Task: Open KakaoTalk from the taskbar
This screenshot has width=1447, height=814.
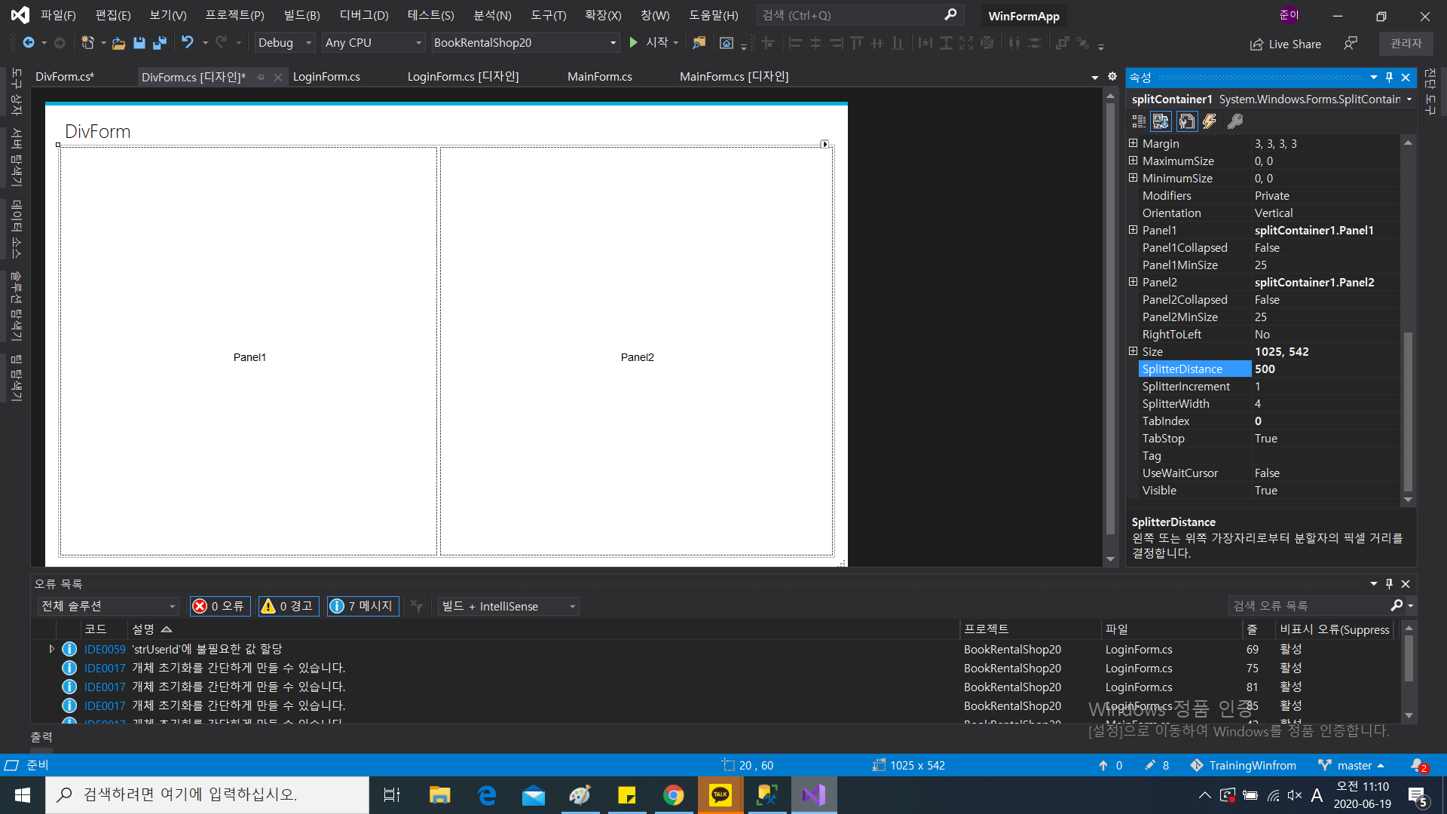Action: 720,795
